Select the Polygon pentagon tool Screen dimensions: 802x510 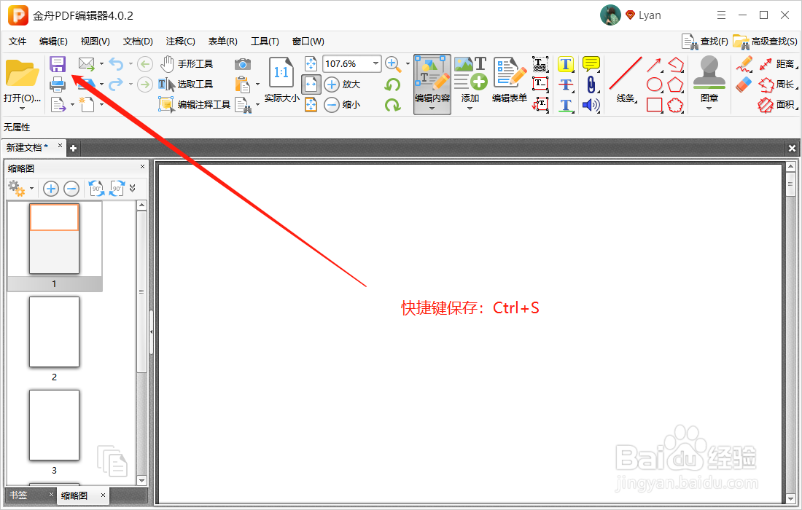pos(675,85)
